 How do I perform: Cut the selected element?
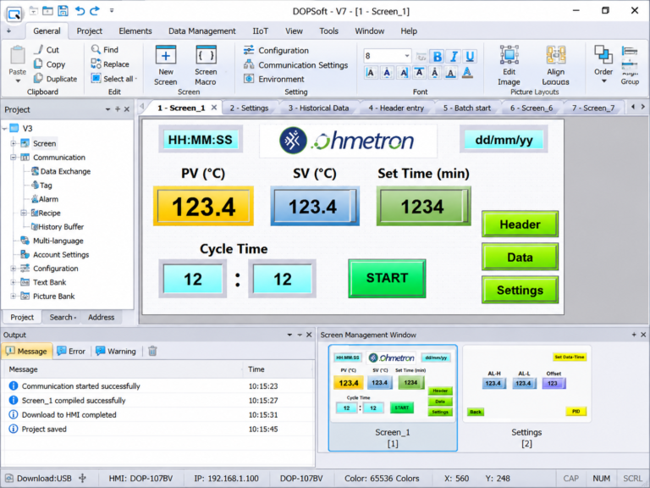(47, 50)
